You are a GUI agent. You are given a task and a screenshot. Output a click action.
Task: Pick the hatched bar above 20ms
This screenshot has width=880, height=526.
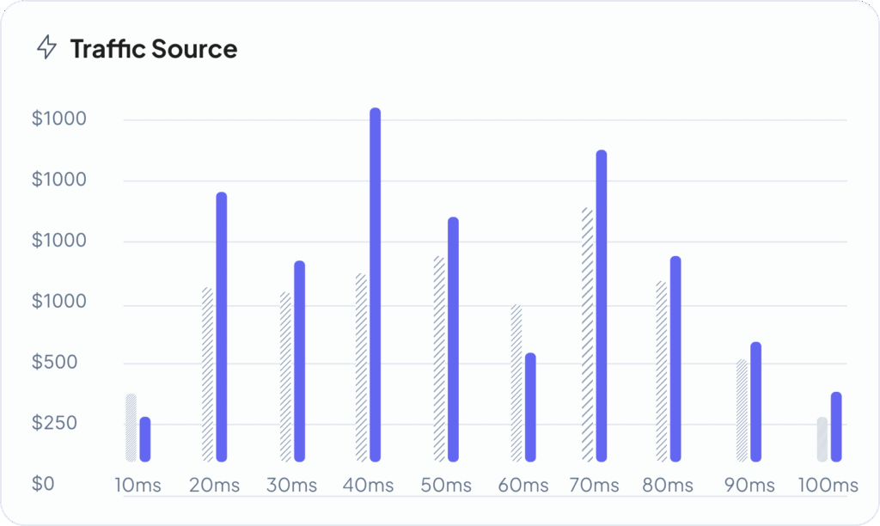point(207,374)
